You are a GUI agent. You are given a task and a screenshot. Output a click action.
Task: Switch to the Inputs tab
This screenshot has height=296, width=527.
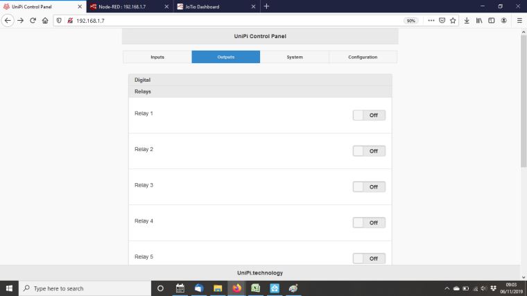click(x=157, y=57)
